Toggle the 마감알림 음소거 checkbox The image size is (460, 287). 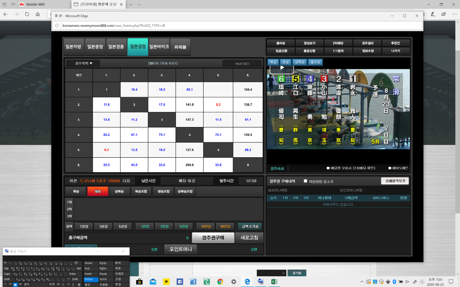pos(306,181)
